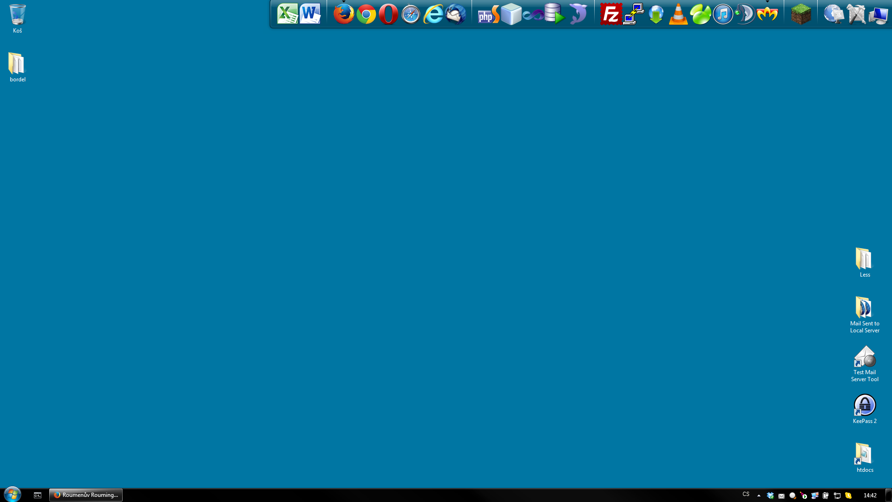Launch Excel from the top dock

[x=287, y=14]
